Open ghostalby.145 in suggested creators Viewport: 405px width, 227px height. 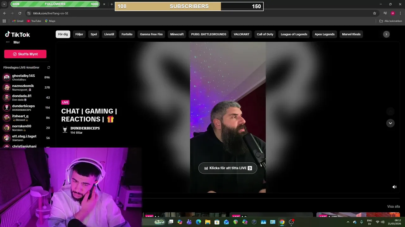pyautogui.click(x=27, y=77)
